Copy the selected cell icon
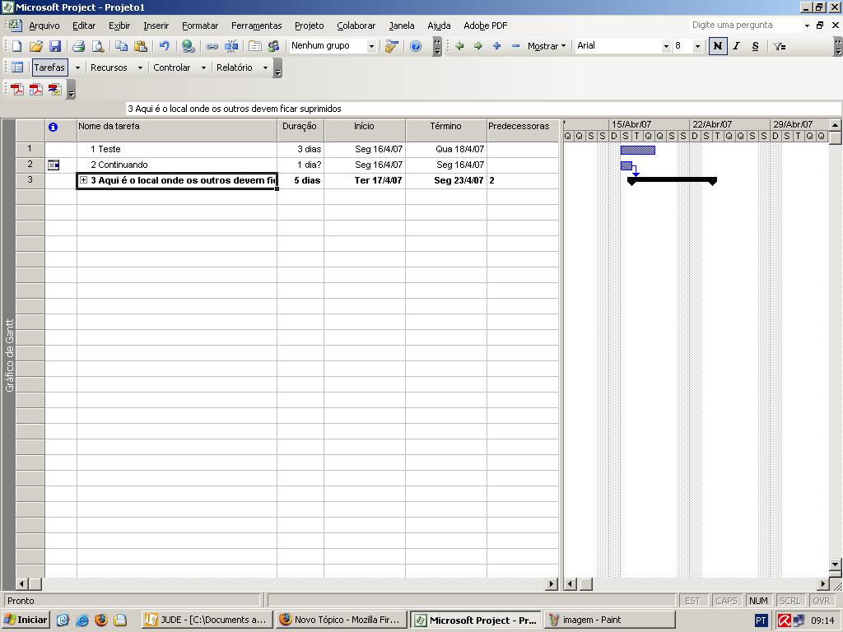 click(x=122, y=46)
